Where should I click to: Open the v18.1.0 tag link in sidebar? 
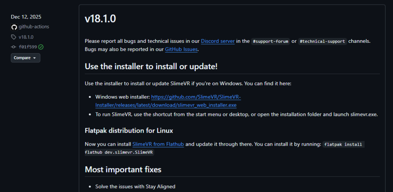(x=26, y=37)
